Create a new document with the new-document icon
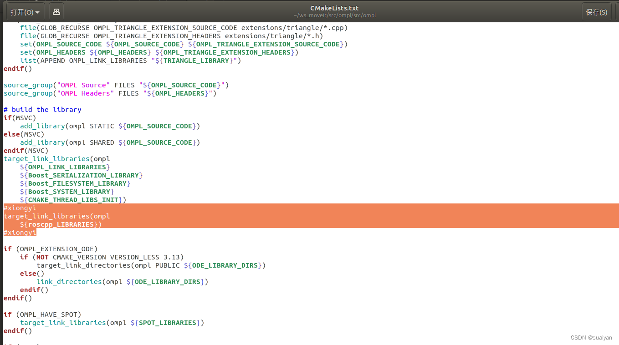The image size is (619, 345). tap(56, 11)
